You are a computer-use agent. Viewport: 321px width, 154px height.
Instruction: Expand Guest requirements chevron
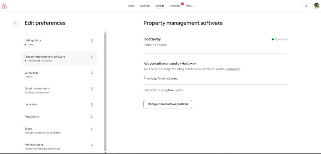point(92,89)
